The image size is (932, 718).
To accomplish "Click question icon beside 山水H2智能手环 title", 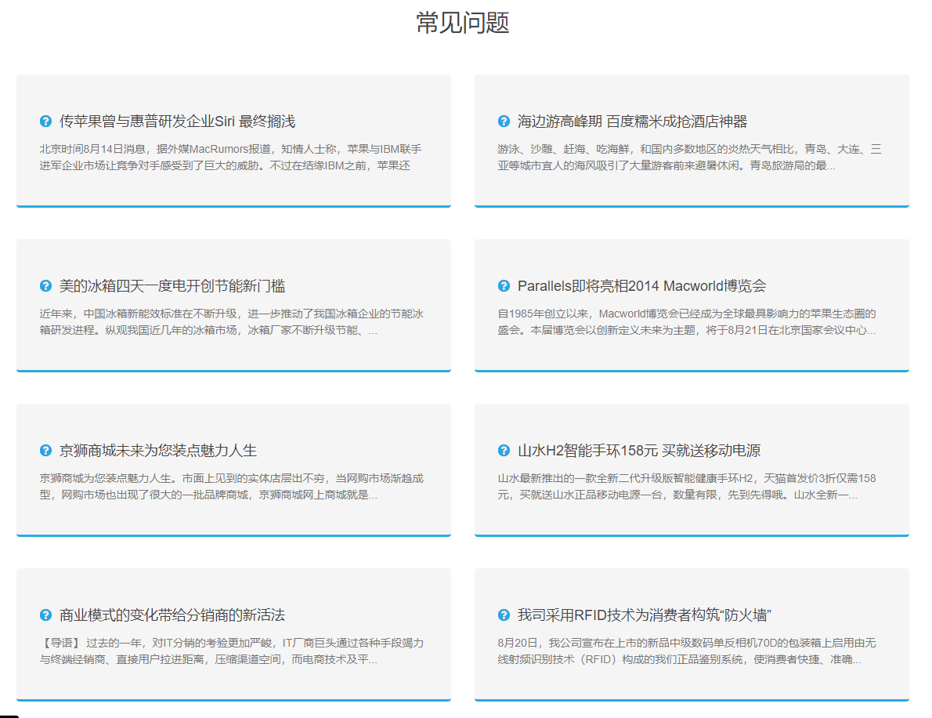I will coord(504,451).
